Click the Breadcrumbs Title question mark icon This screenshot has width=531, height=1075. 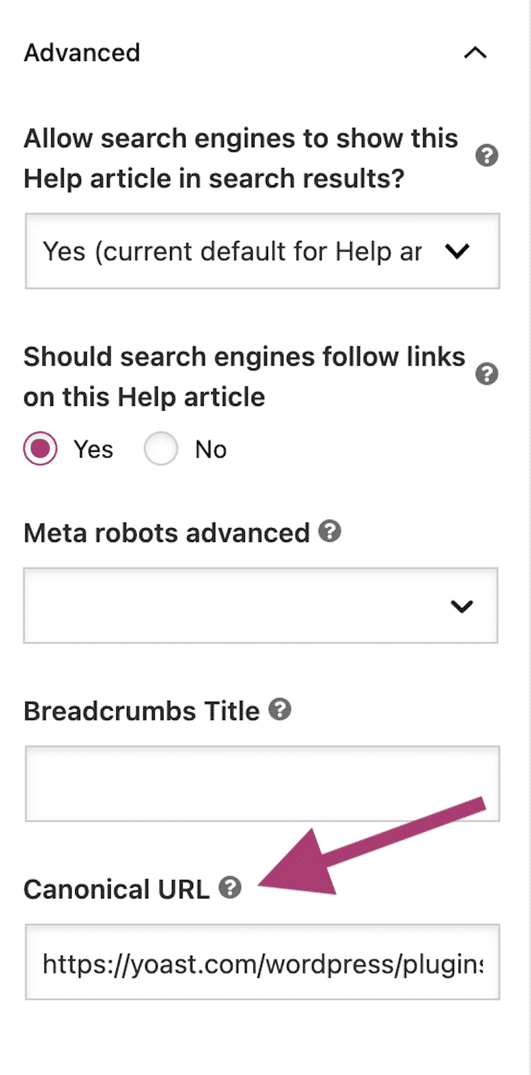pyautogui.click(x=281, y=710)
